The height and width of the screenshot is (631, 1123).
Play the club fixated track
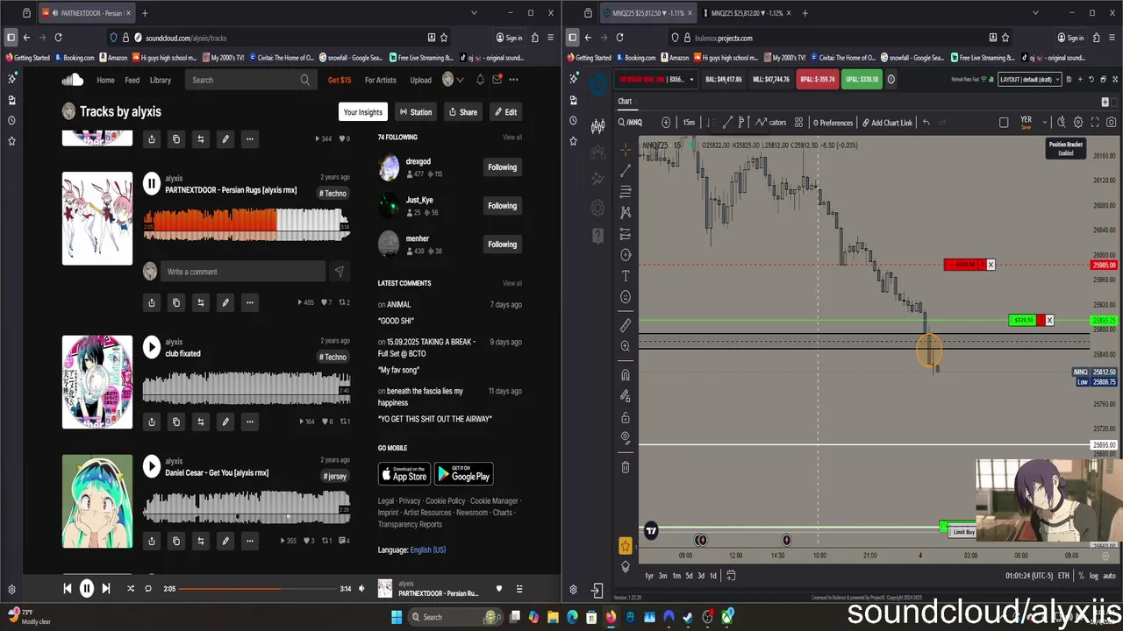[152, 347]
